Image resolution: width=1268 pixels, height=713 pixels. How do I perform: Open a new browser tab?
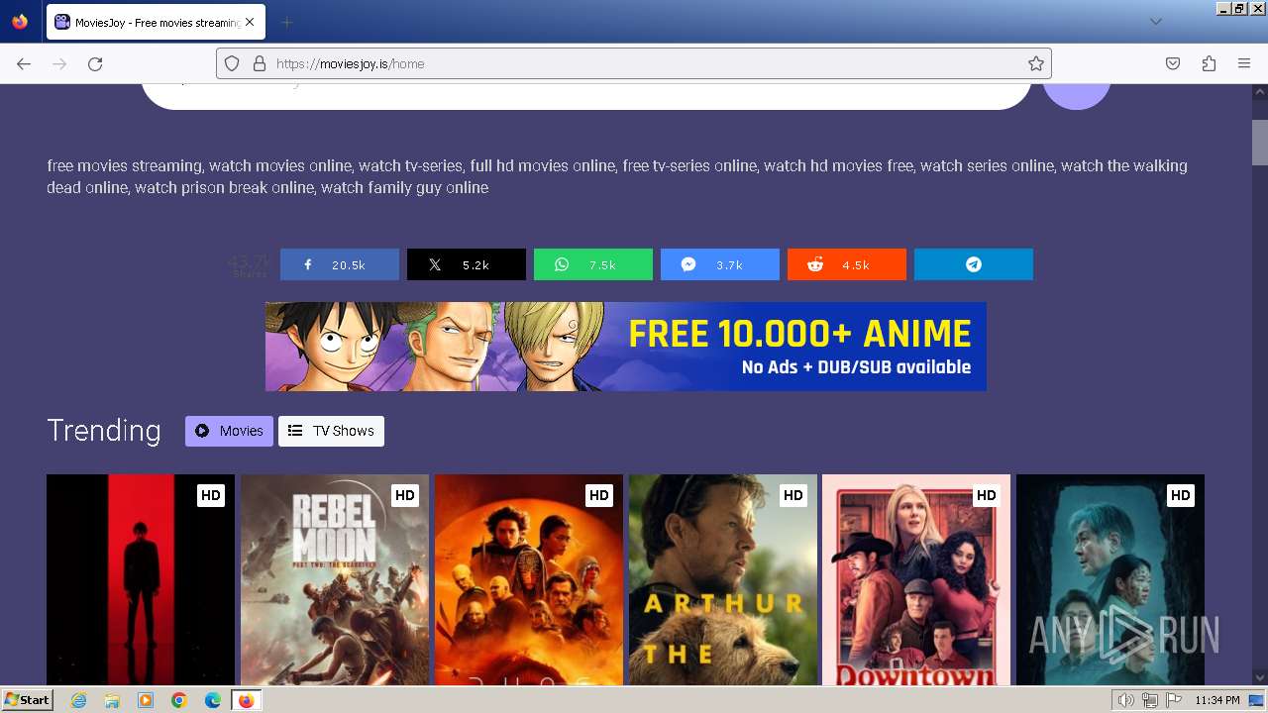[286, 22]
